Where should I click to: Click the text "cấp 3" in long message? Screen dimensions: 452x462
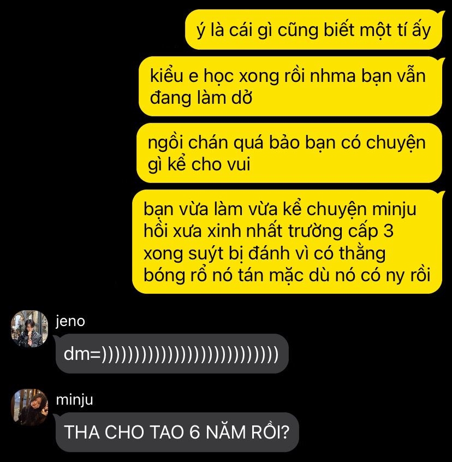(371, 231)
